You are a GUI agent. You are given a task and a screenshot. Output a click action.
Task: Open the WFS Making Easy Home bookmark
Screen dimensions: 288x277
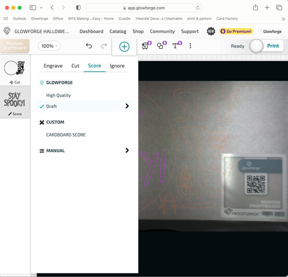(x=90, y=19)
